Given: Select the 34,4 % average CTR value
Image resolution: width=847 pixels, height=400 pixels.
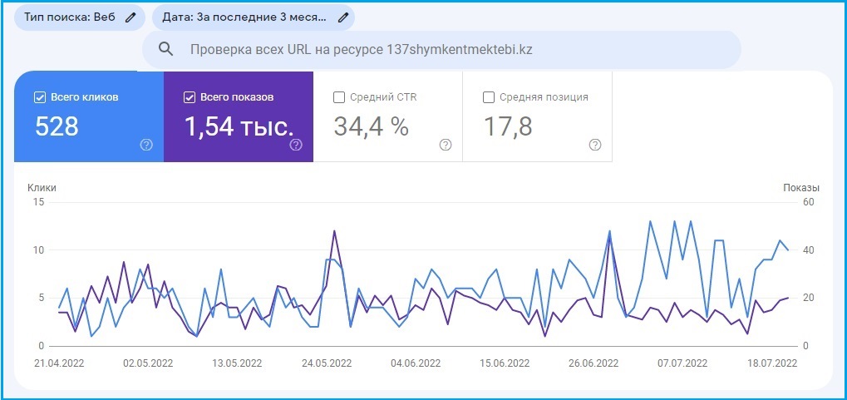Looking at the screenshot, I should tap(371, 126).
